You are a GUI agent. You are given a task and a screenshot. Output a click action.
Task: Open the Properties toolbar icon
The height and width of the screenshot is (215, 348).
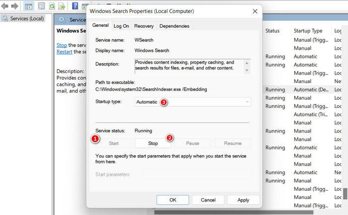[x=41, y=6]
